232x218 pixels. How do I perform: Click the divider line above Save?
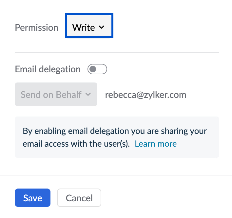[116, 175]
